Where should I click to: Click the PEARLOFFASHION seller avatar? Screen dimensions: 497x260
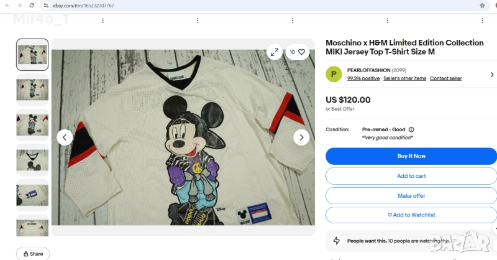click(x=334, y=74)
